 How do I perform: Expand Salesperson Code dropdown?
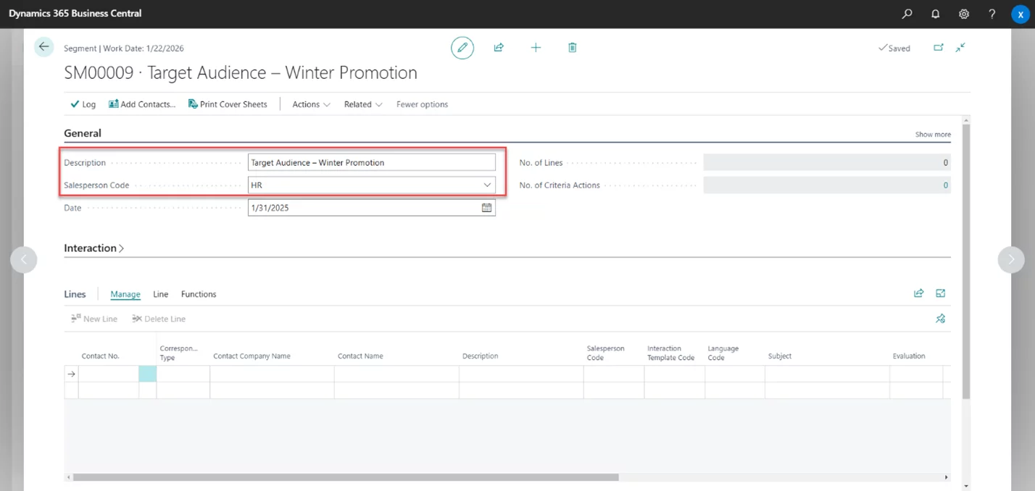coord(487,185)
